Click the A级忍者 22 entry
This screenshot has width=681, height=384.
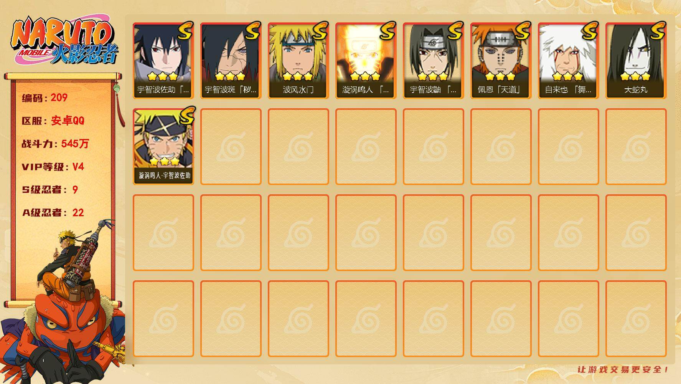click(x=53, y=213)
